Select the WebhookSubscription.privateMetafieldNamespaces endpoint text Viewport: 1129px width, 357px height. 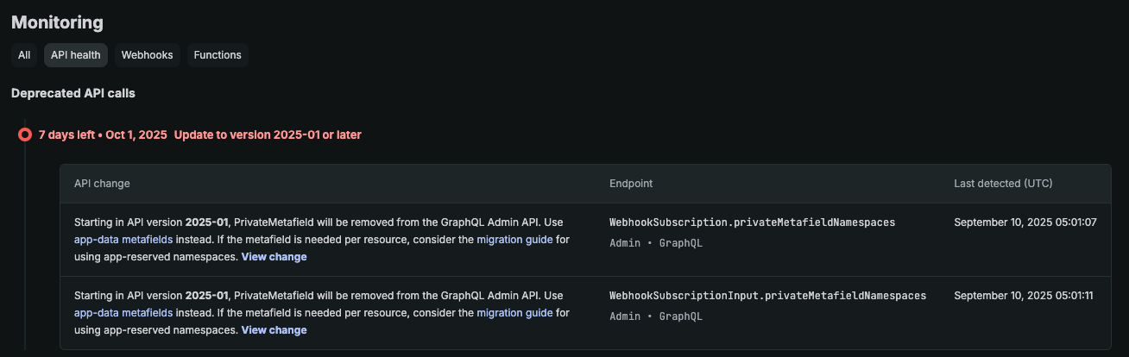click(x=752, y=222)
